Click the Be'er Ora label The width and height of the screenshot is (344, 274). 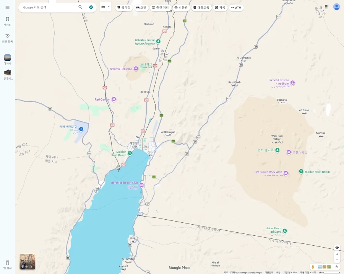click(145, 92)
